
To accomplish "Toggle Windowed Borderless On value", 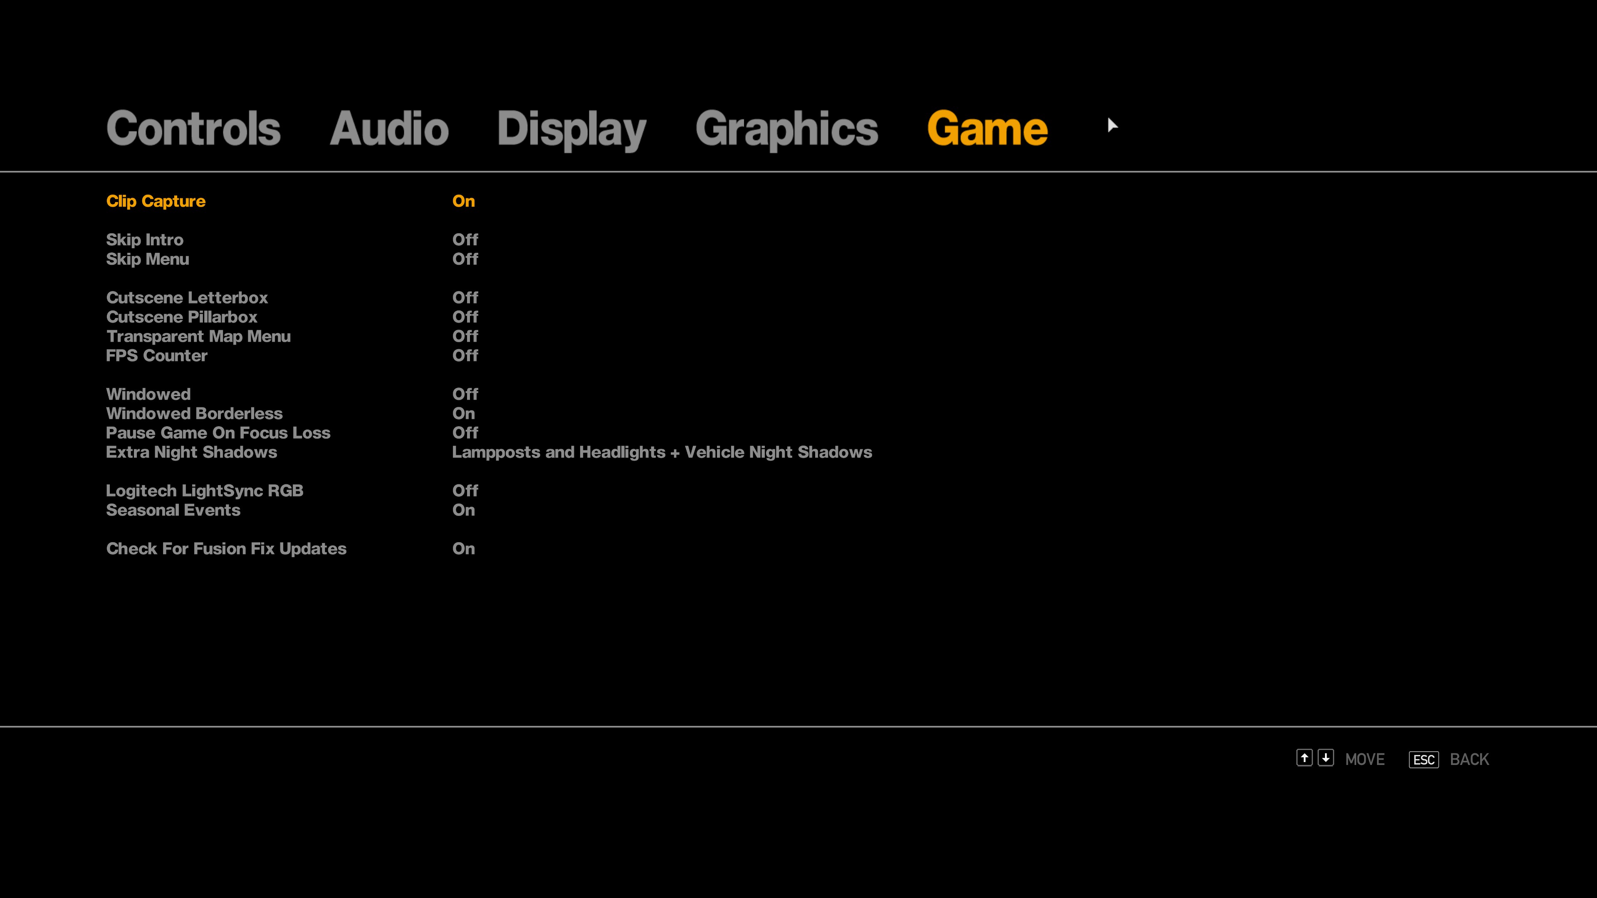I will [x=463, y=413].
